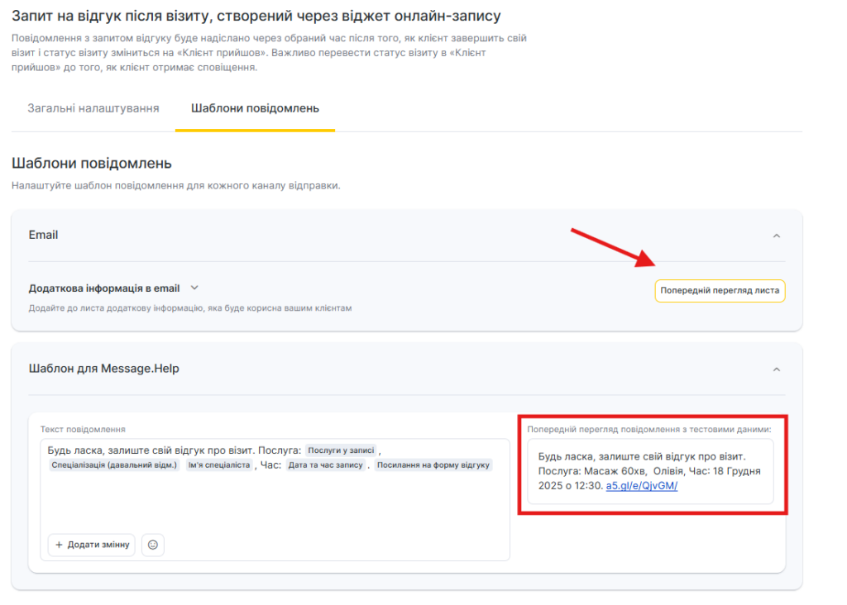Screen dimensions: 847x605
Task: Collapse the Шаблон для Message.Help section chevron
Action: [776, 369]
